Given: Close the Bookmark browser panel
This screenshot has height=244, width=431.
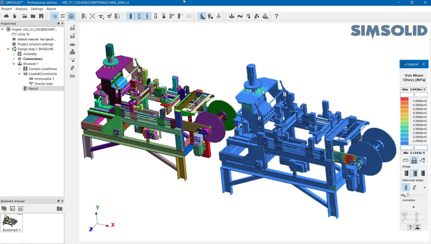Looking at the screenshot, I should tap(62, 201).
